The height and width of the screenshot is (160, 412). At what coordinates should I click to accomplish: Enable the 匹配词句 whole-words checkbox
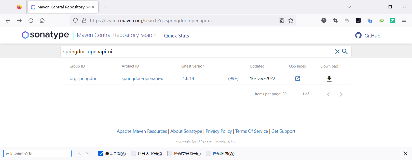tap(209, 153)
